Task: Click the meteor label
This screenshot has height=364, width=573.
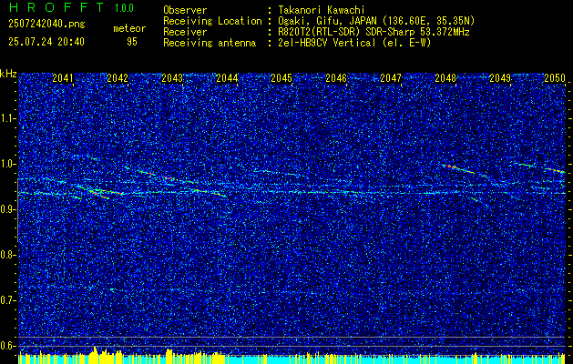Action: pos(129,28)
